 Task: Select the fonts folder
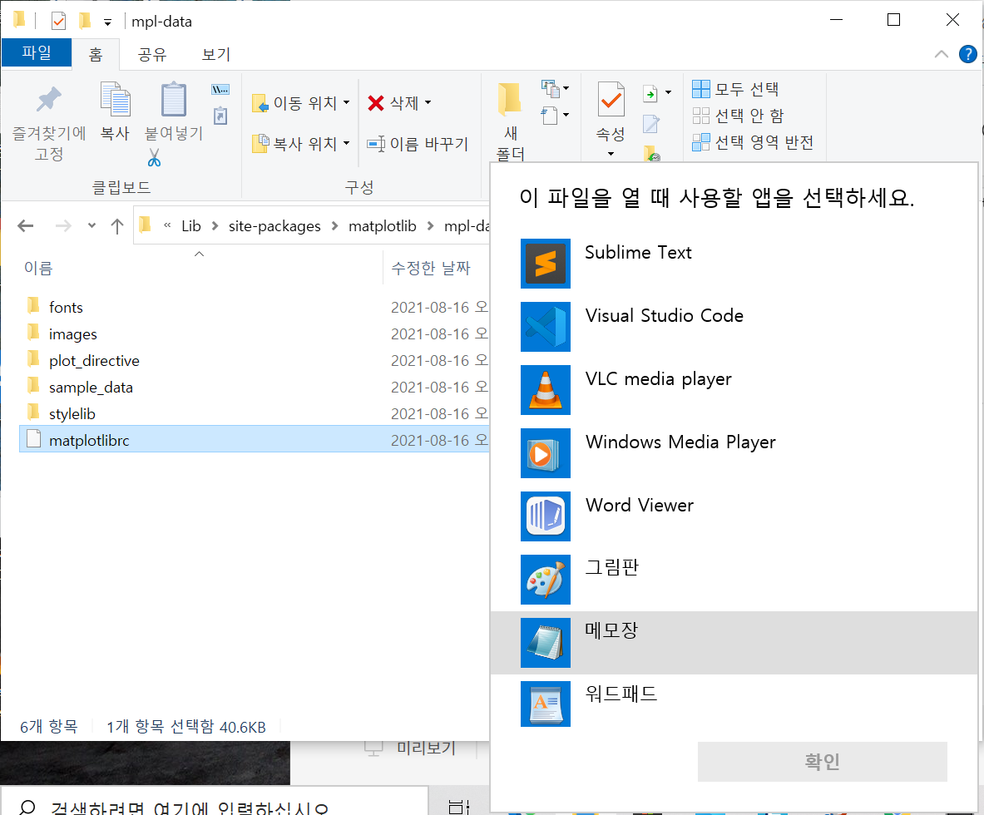pyautogui.click(x=66, y=308)
